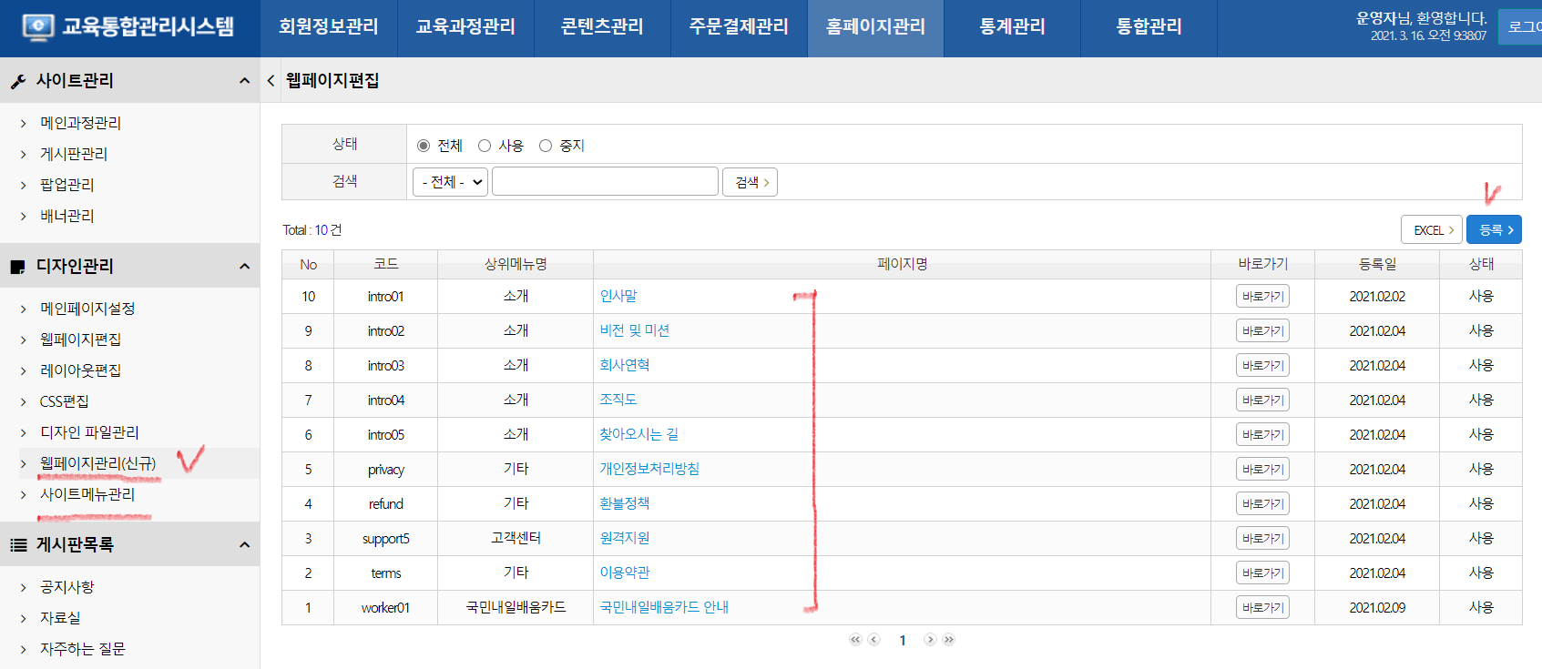Click the back arrow beside 웹페이지편집

click(x=271, y=81)
